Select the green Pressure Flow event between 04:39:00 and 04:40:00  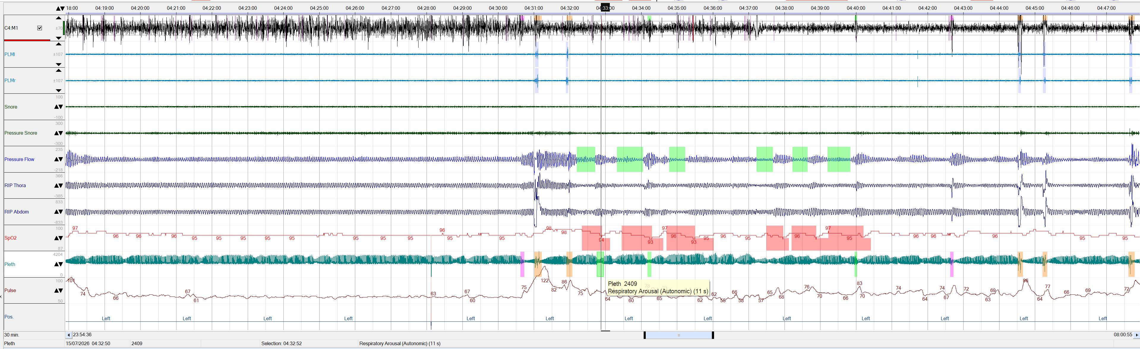click(839, 160)
